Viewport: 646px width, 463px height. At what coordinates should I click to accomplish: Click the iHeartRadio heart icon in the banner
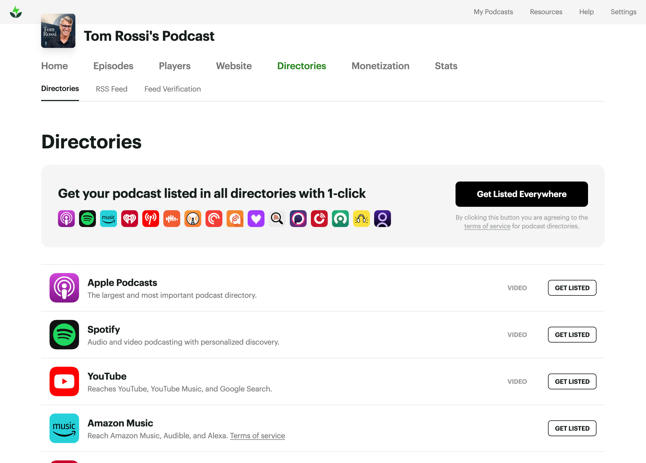tap(130, 219)
